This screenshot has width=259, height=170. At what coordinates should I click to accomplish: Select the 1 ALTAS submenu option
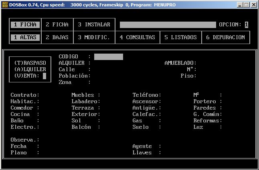pyautogui.click(x=25, y=37)
